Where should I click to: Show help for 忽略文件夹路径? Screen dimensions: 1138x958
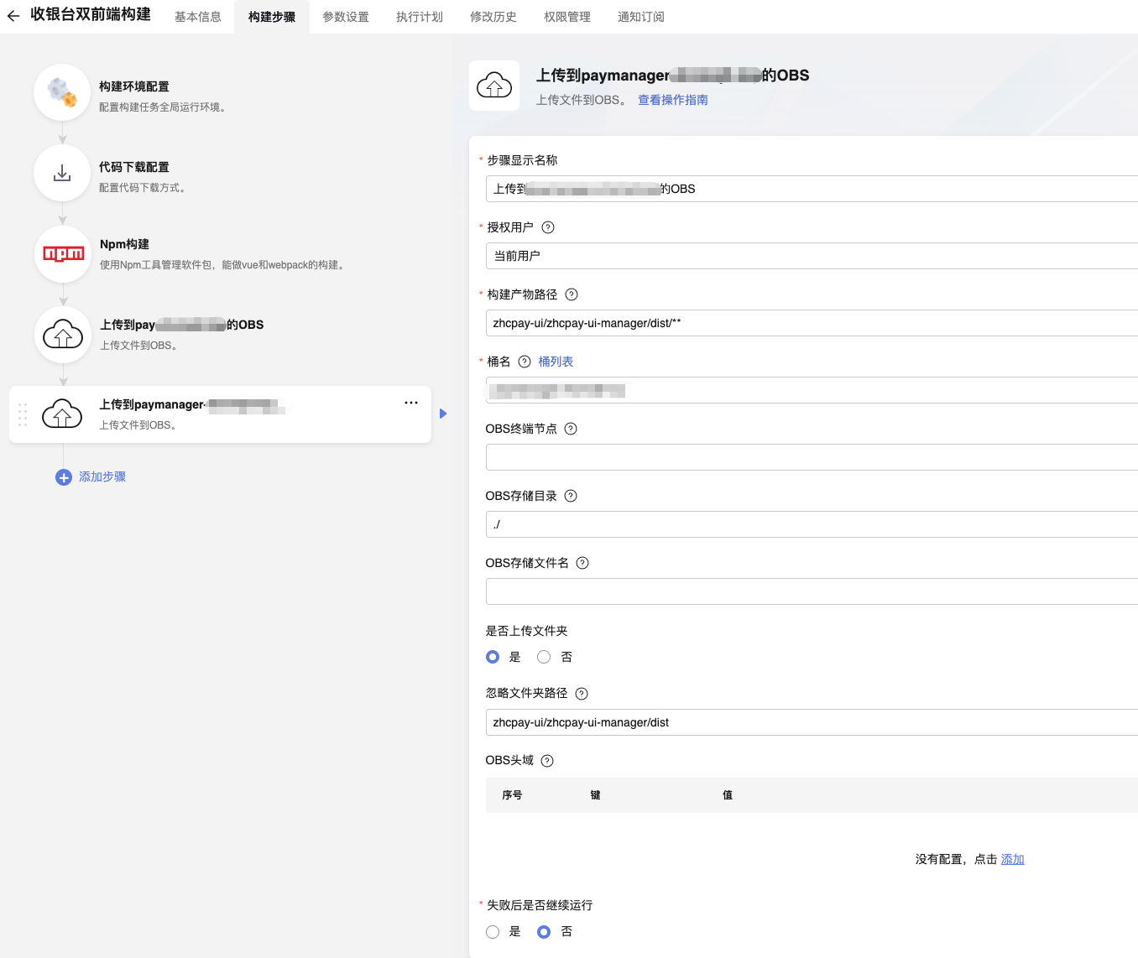(x=582, y=694)
